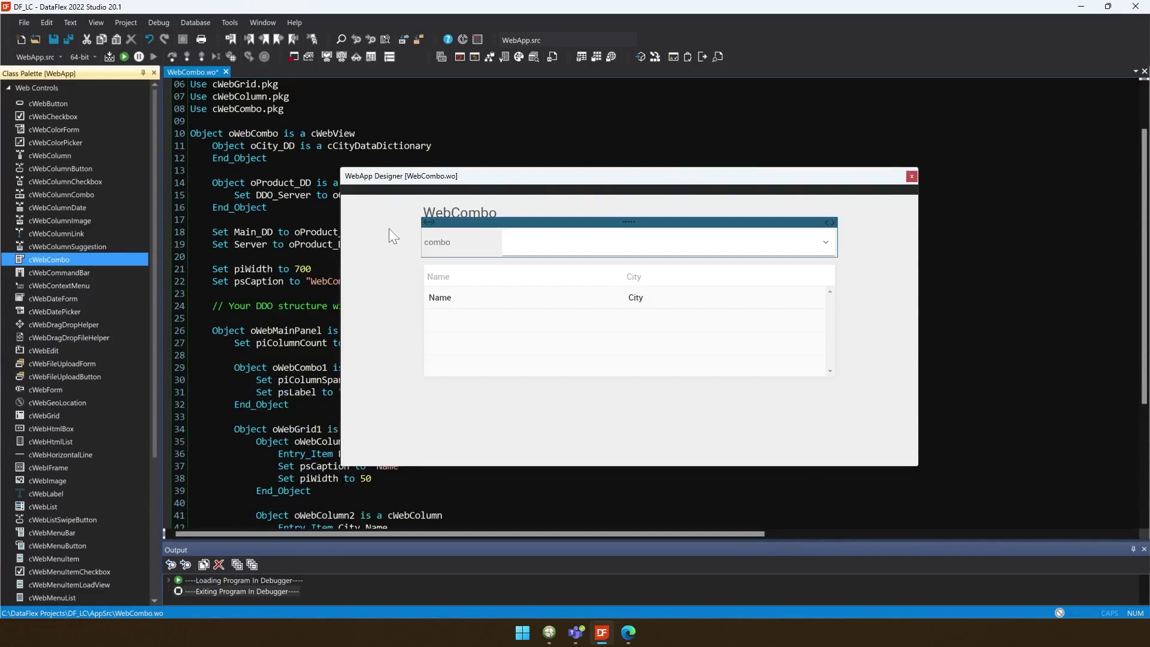
Task: Open the Edit menu
Action: tap(47, 22)
